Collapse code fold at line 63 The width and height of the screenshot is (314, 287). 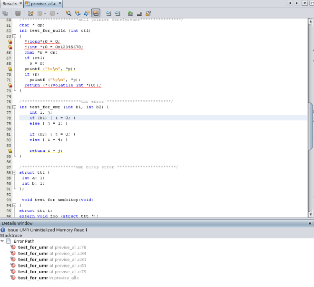pos(14,36)
